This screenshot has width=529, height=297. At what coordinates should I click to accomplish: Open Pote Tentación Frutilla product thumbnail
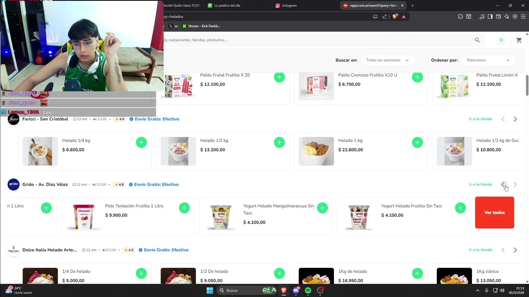pyautogui.click(x=83, y=217)
